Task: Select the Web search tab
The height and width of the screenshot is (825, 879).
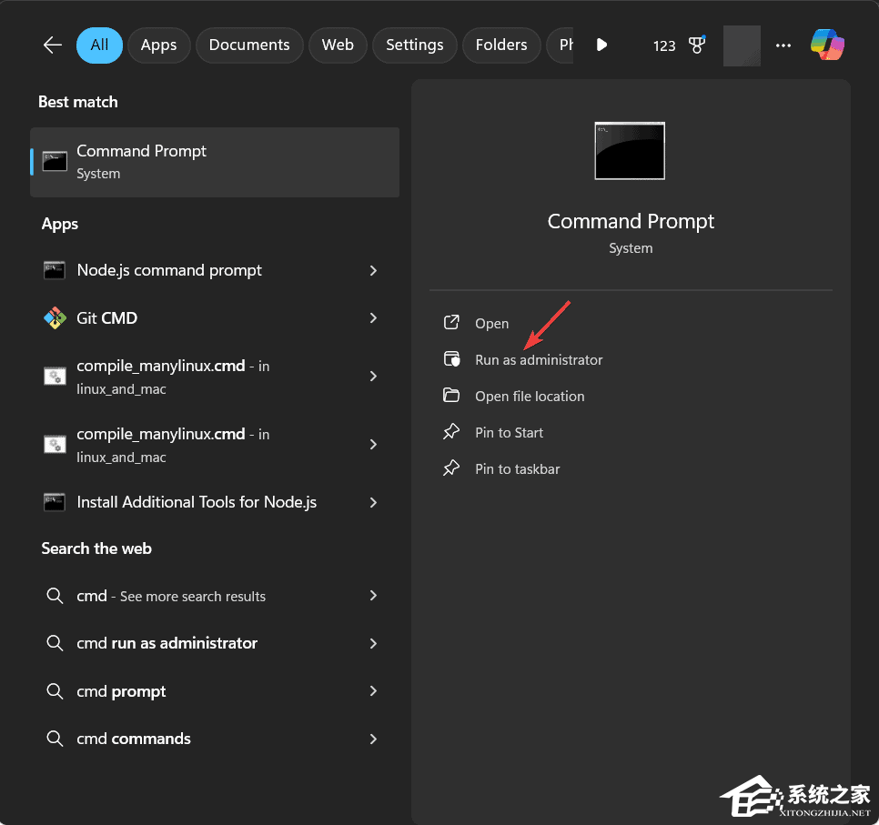Action: (x=338, y=44)
